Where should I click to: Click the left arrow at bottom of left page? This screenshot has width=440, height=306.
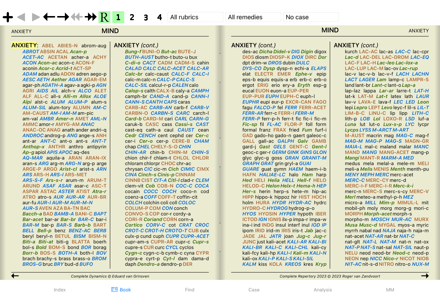pos(15,276)
